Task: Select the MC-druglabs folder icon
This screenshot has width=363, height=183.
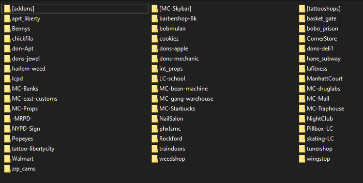Action: [302, 89]
